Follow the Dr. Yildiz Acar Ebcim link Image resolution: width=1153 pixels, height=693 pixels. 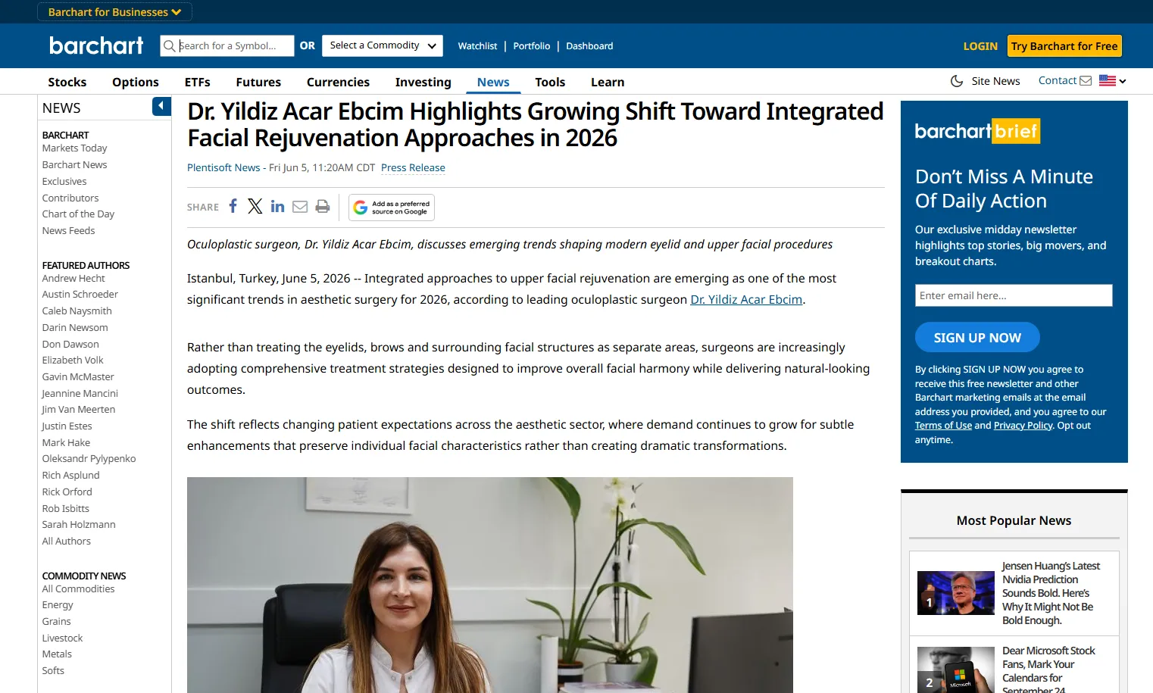(x=746, y=299)
